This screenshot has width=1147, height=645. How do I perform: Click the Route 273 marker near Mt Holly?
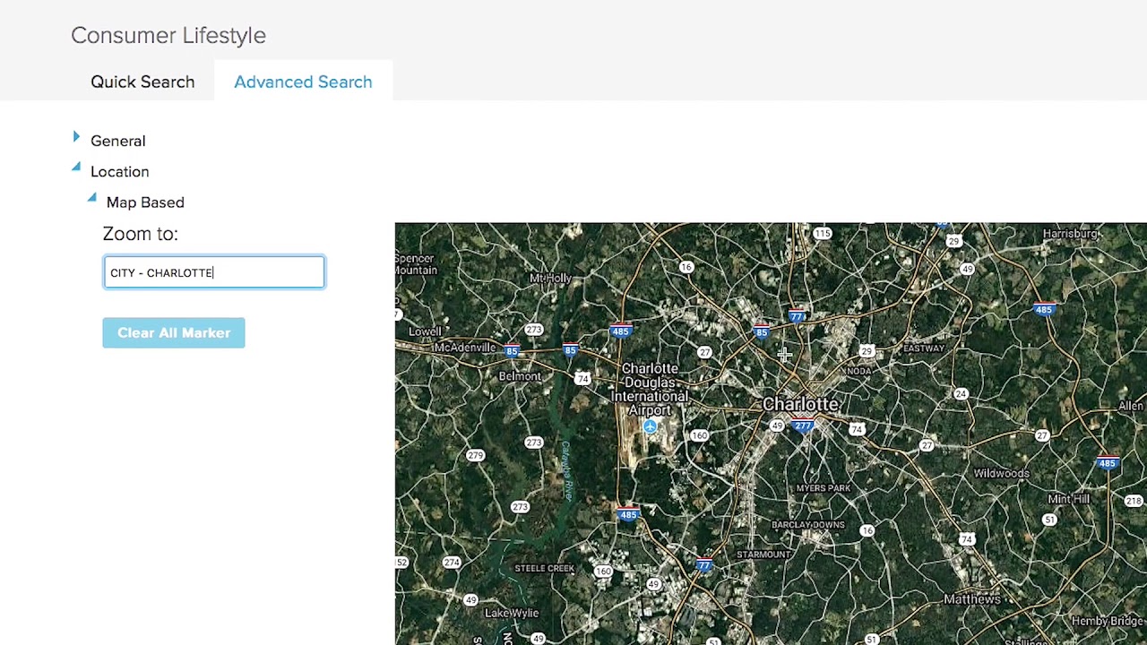[534, 330]
